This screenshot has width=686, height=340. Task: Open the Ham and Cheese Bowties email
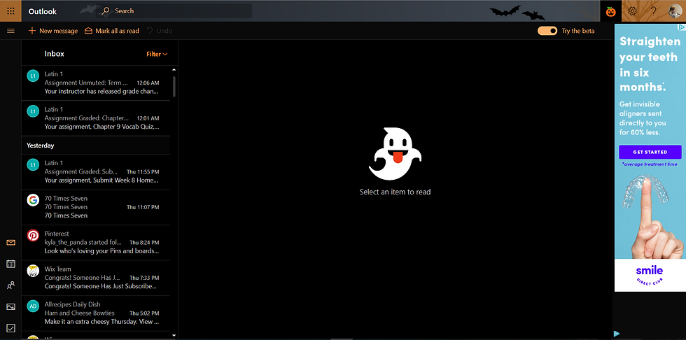click(96, 313)
